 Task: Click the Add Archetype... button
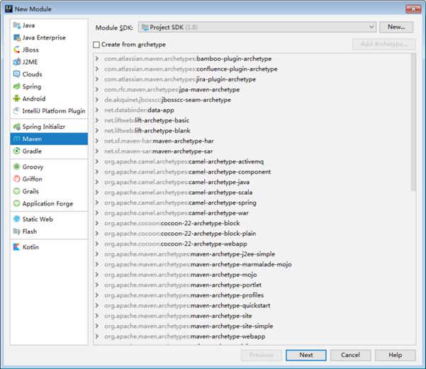[384, 44]
